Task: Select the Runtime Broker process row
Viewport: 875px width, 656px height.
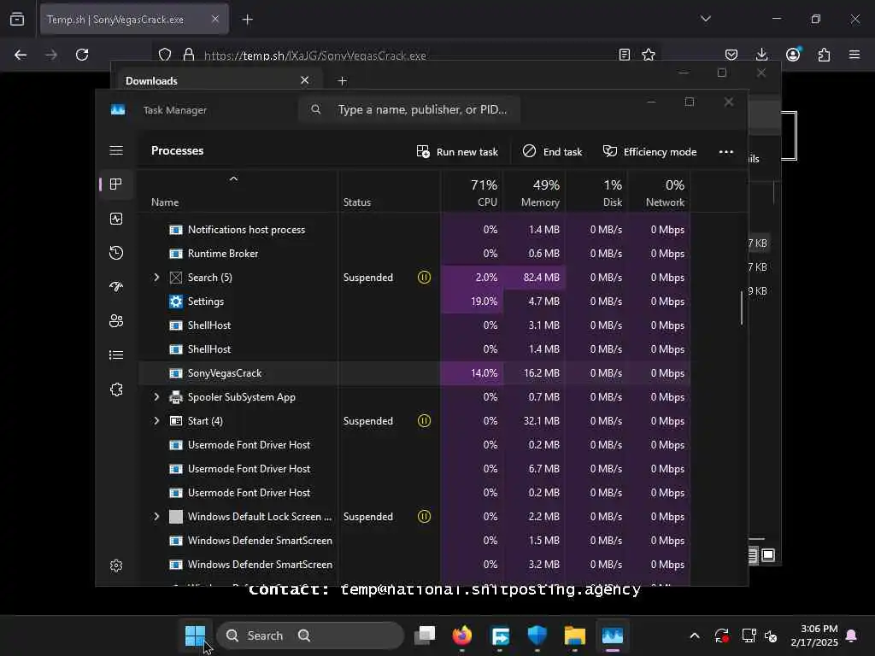Action: click(414, 253)
